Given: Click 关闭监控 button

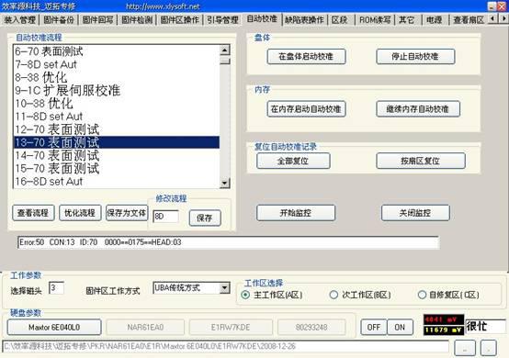Looking at the screenshot, I should click(x=415, y=213).
